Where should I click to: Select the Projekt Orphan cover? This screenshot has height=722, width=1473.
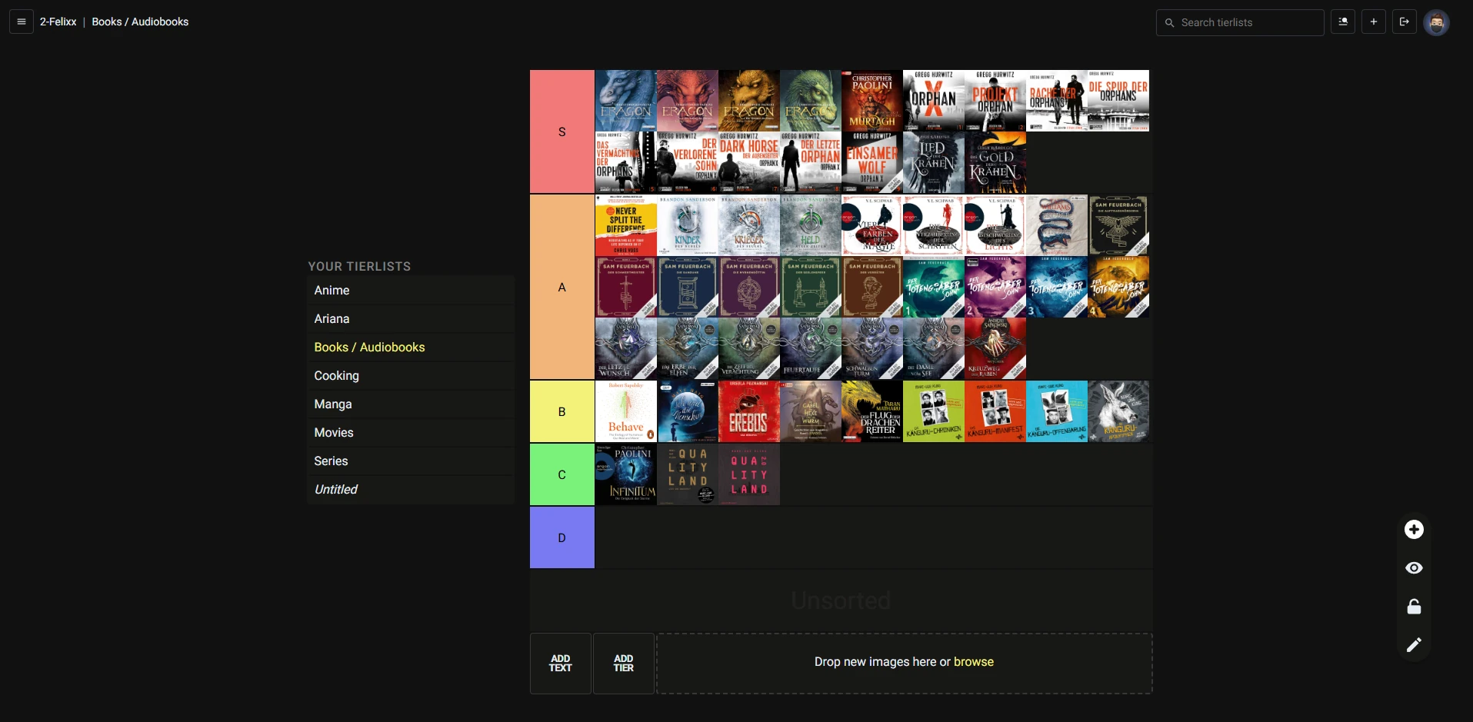[x=995, y=101]
